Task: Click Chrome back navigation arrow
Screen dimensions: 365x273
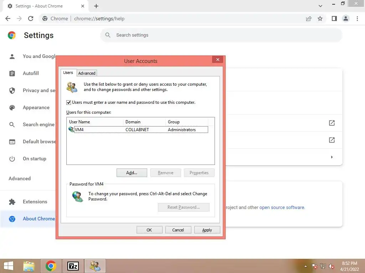Action: (x=8, y=18)
